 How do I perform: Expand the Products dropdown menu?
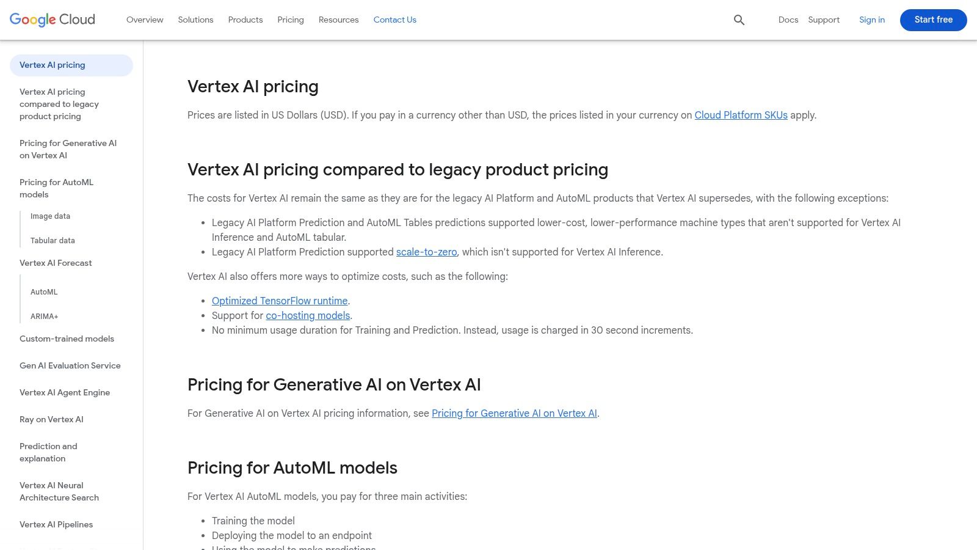(x=245, y=20)
